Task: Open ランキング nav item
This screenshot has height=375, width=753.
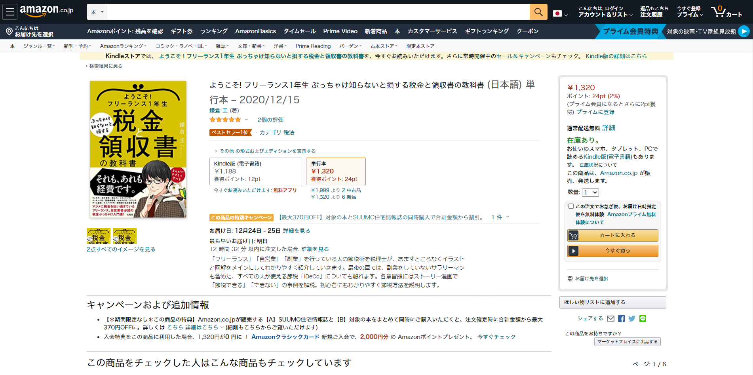Action: 214,31
